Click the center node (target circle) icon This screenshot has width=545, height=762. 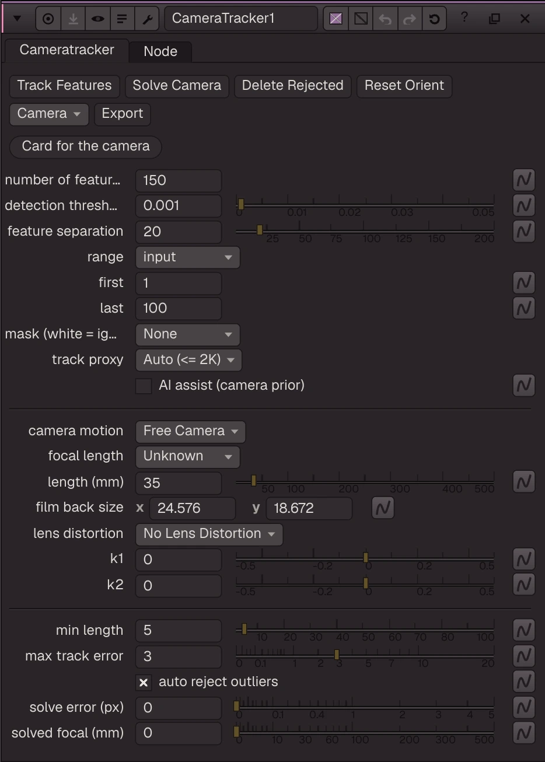(48, 19)
